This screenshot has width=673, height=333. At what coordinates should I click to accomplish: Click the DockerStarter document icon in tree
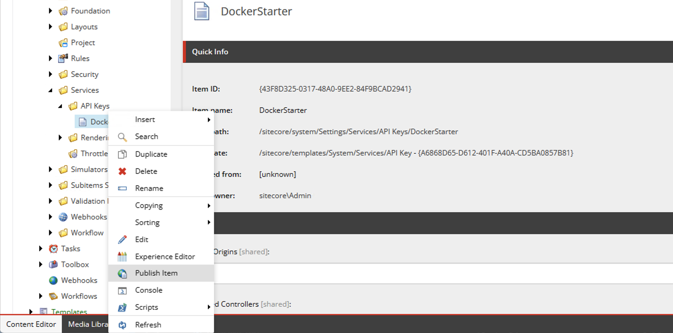pyautogui.click(x=83, y=122)
